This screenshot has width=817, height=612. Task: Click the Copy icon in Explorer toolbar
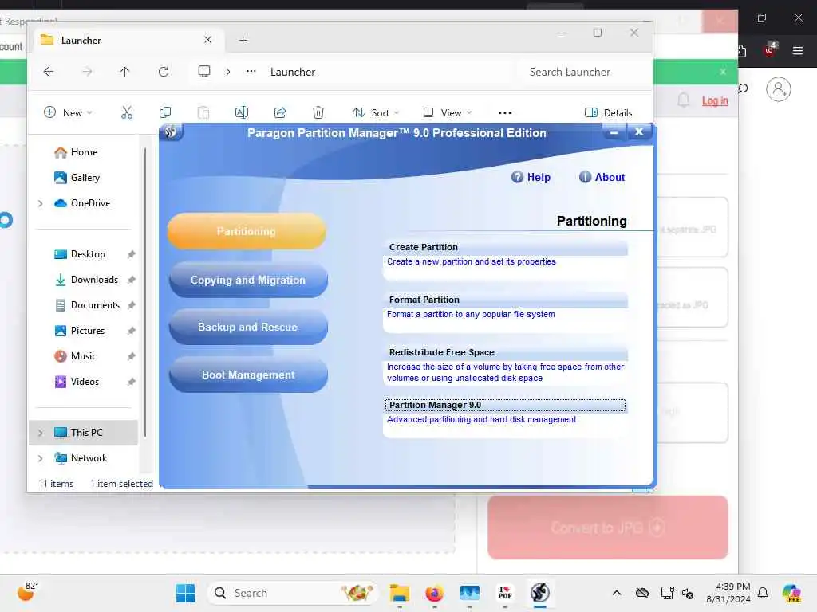[165, 112]
